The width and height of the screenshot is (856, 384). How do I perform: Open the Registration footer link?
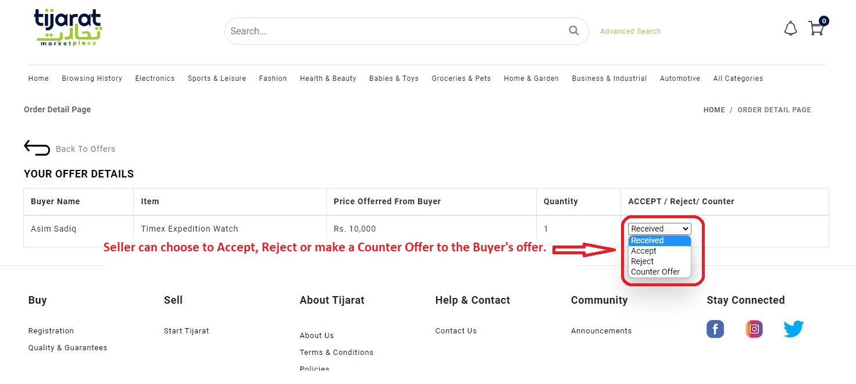click(x=51, y=331)
